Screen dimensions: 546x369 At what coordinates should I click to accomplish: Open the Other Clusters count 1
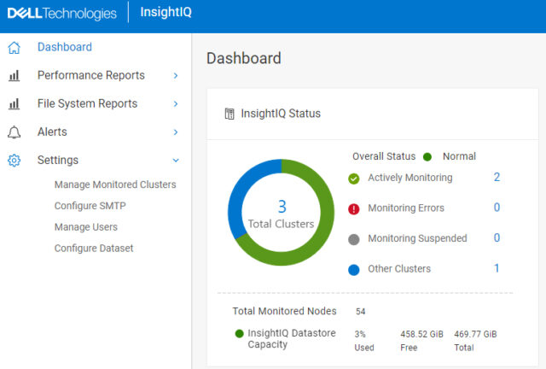coord(497,268)
